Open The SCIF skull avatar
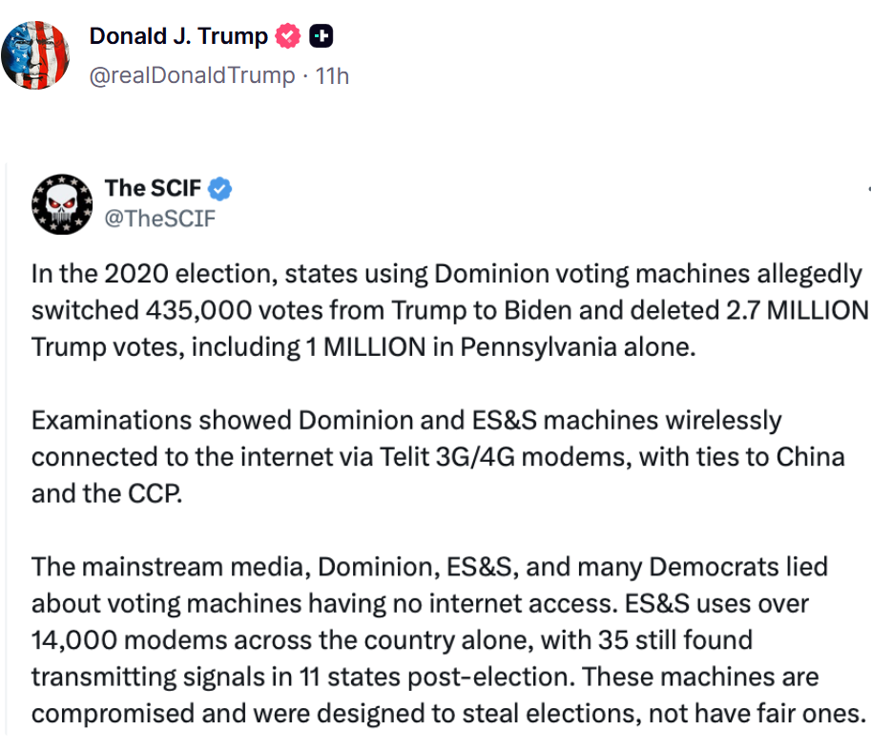This screenshot has width=871, height=751. [x=62, y=204]
